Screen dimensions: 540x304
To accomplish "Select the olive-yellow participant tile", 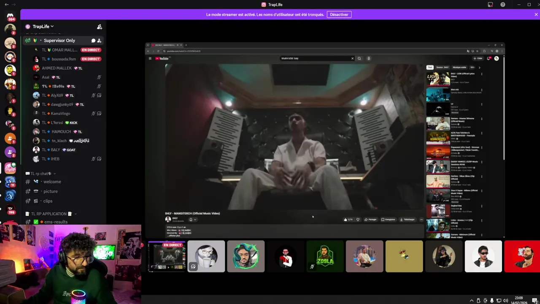I will pyautogui.click(x=404, y=256).
